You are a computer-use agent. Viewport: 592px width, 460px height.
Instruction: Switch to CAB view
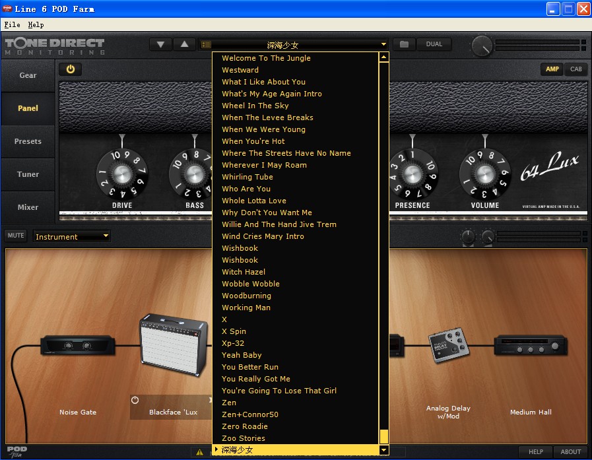coord(576,69)
